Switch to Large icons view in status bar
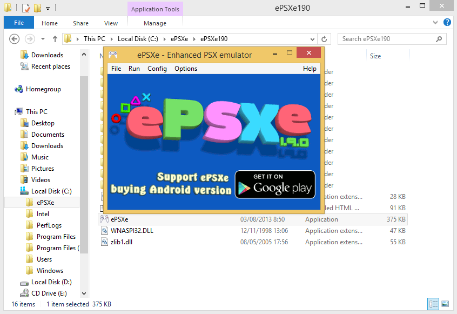Image resolution: width=457 pixels, height=314 pixels. coord(445,304)
